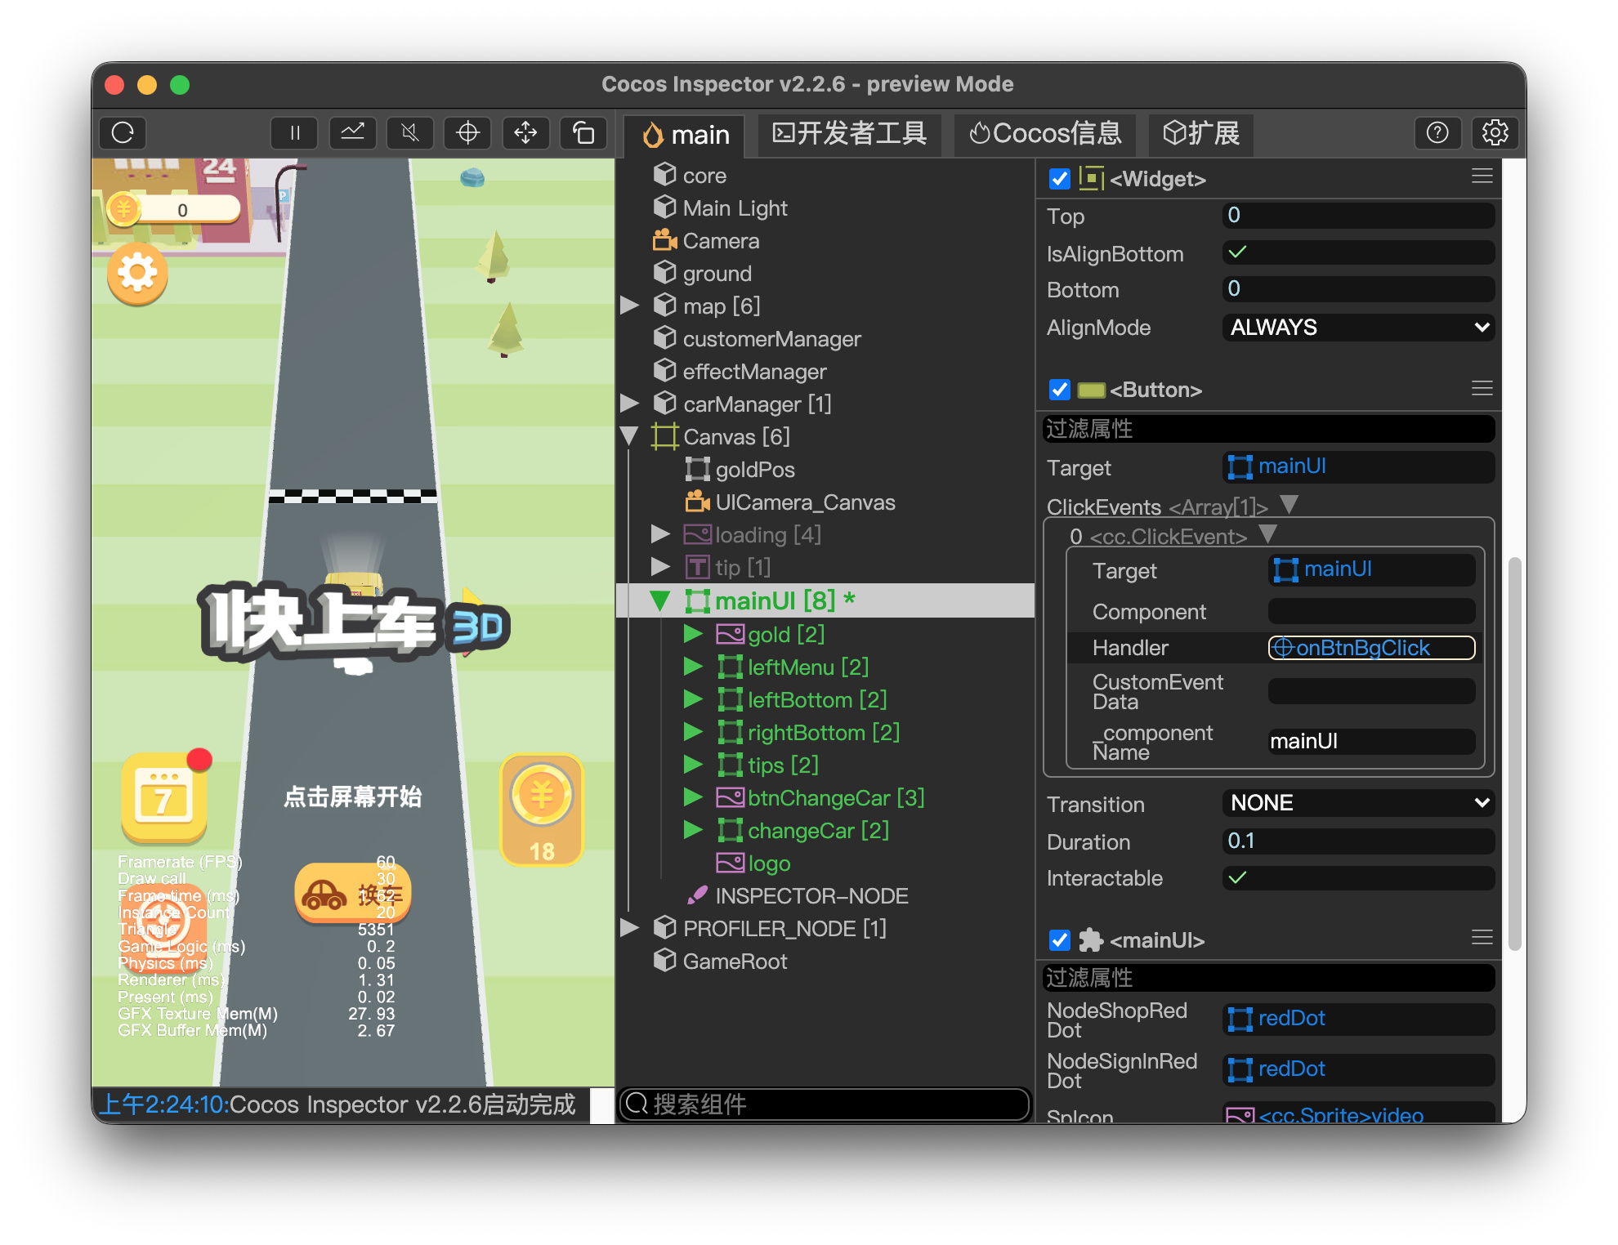Toggle the IsAlignBottom checkmark
1618x1245 pixels.
coord(1237,252)
